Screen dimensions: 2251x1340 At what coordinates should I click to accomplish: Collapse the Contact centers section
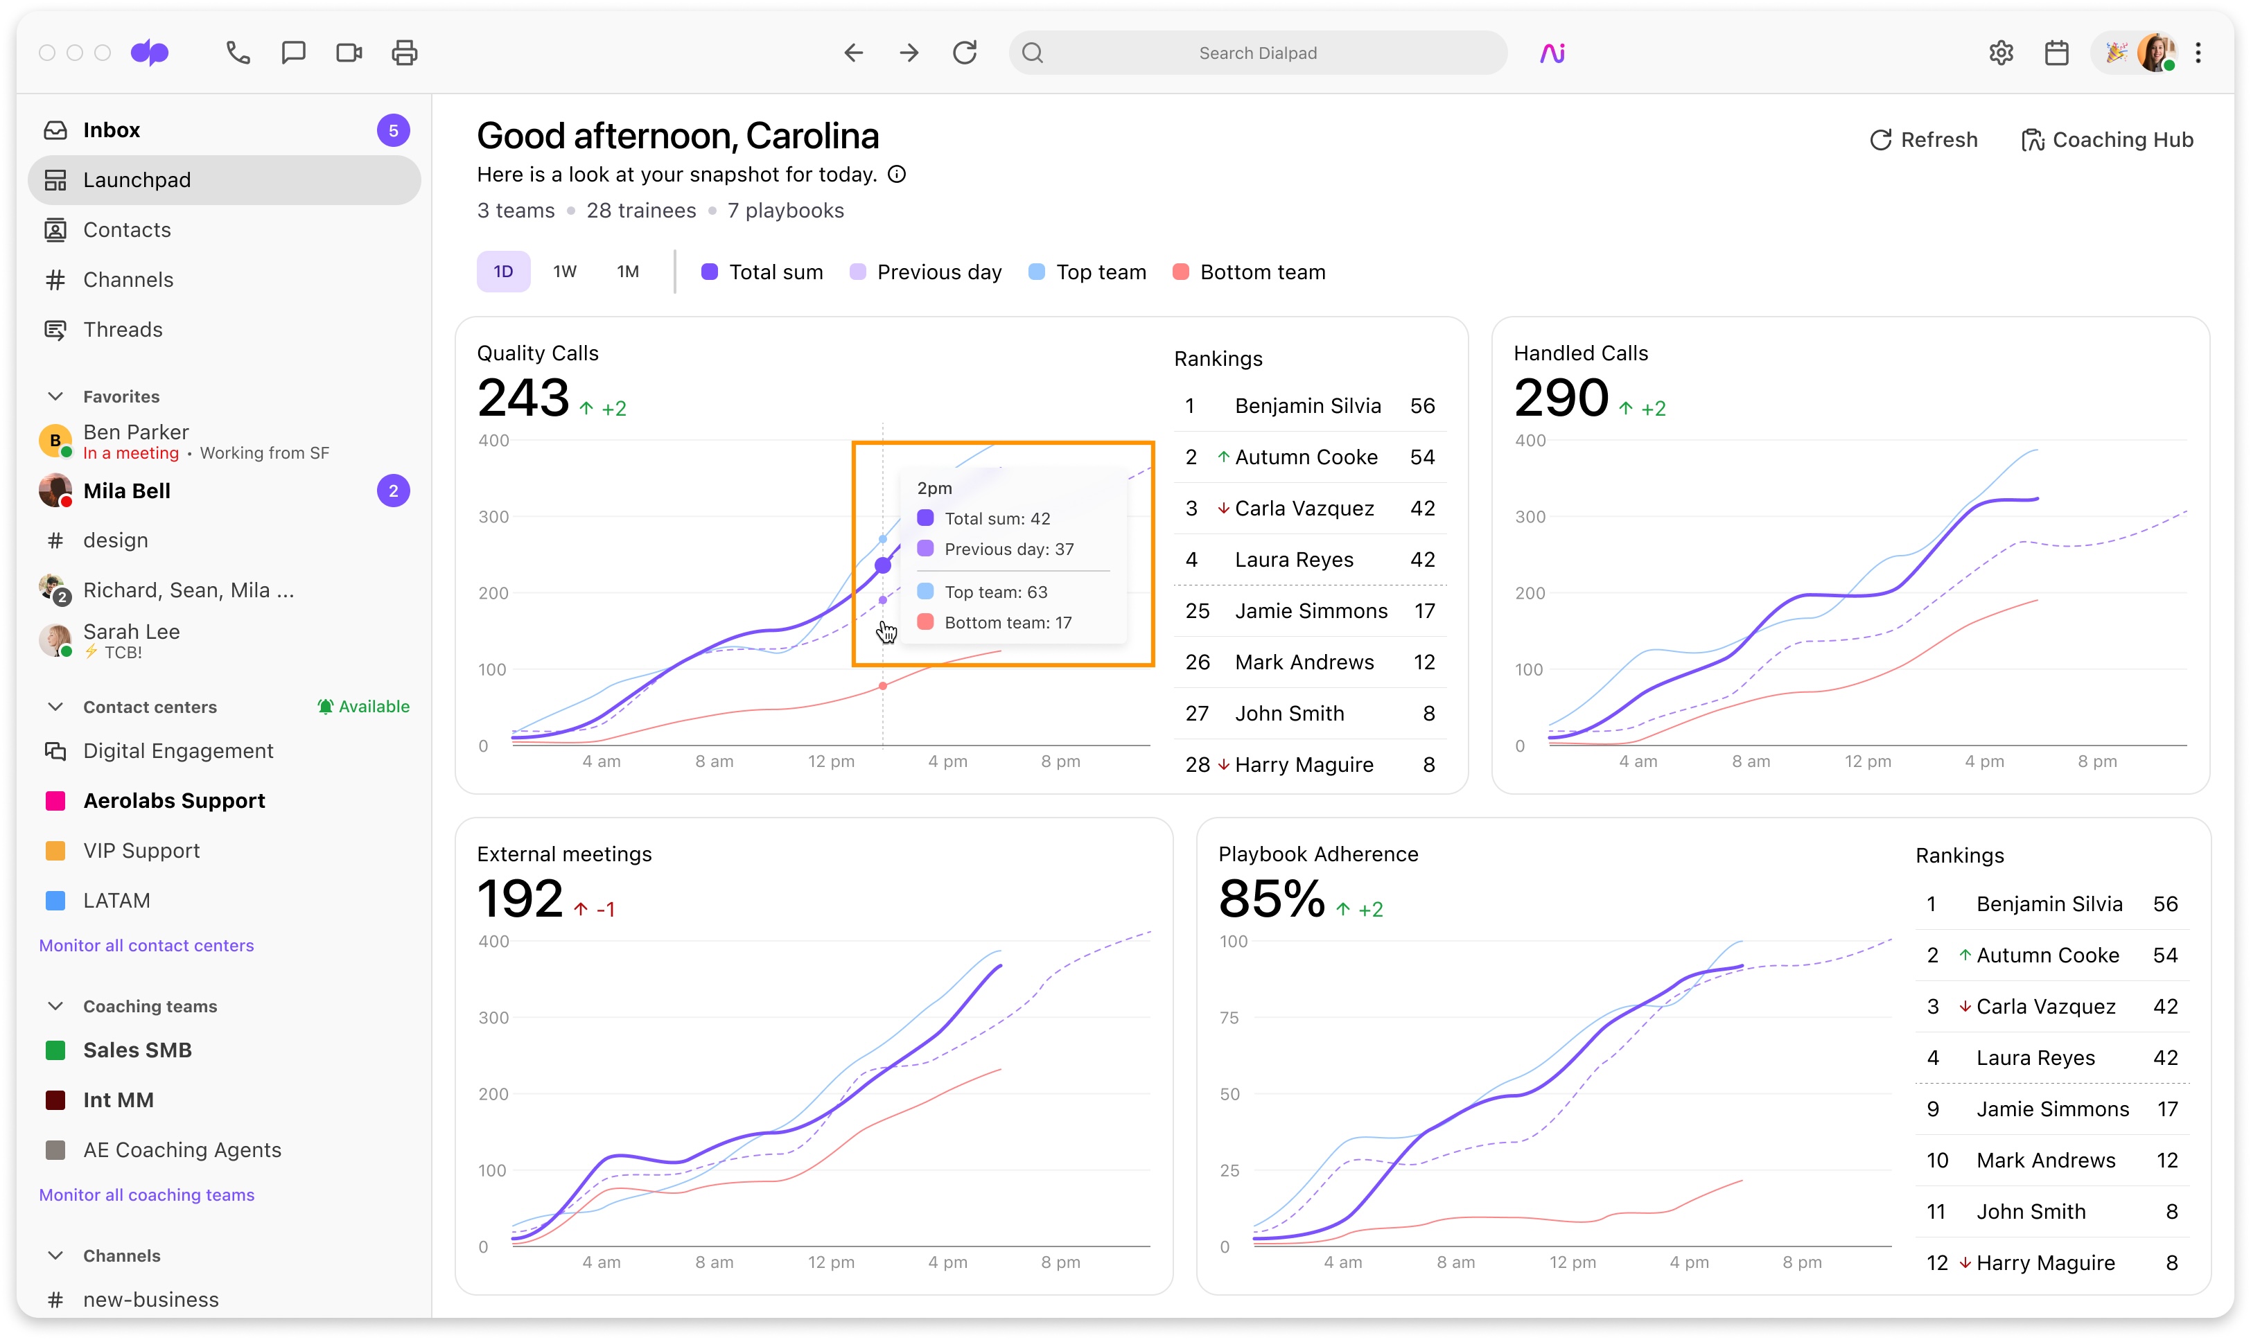55,707
